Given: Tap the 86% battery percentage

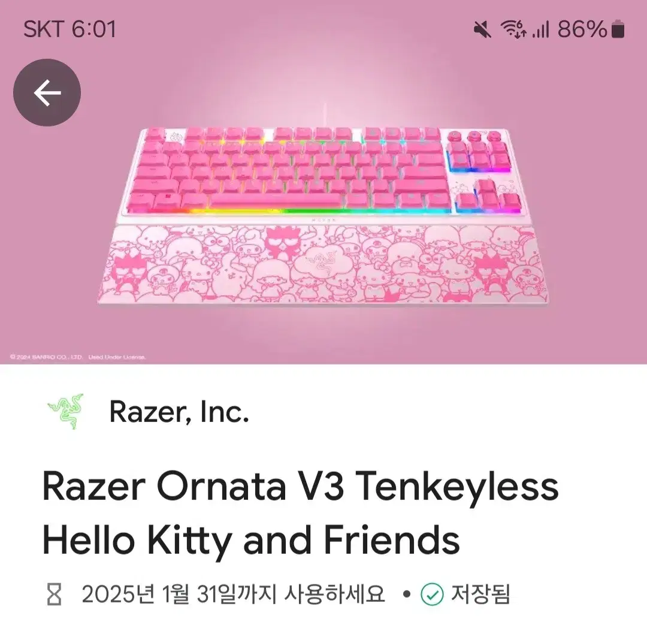Looking at the screenshot, I should pos(582,29).
